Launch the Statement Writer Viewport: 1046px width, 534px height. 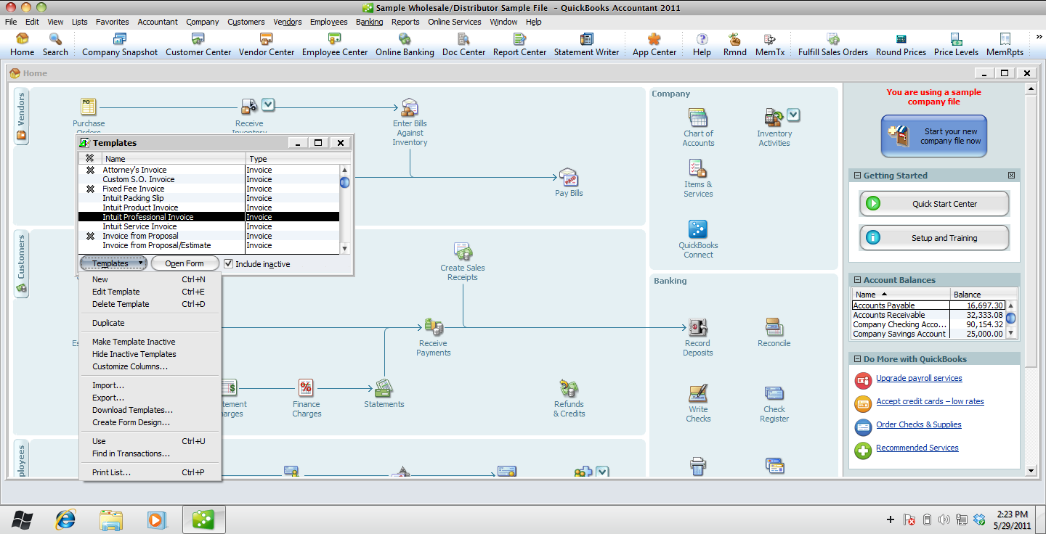[x=586, y=44]
